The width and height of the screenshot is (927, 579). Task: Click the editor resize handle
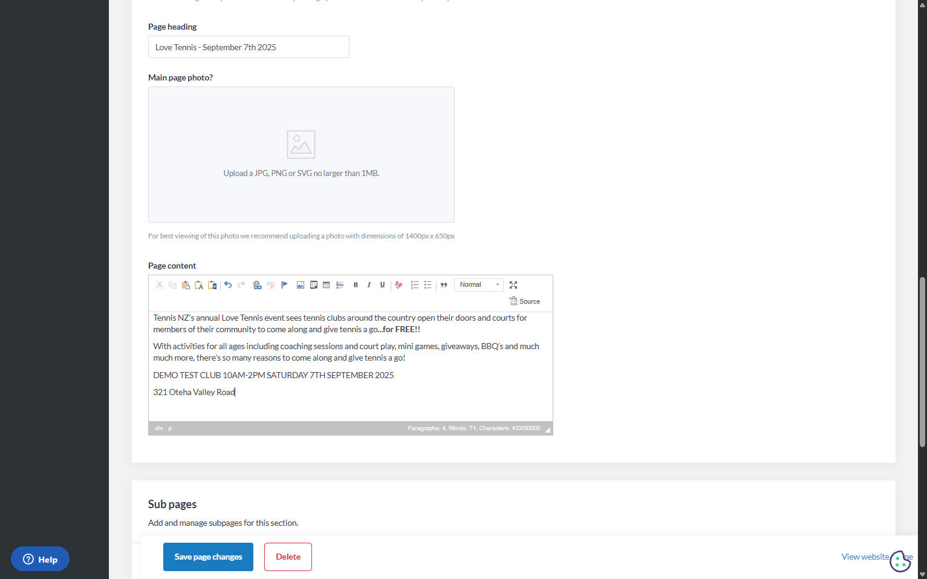(x=548, y=430)
